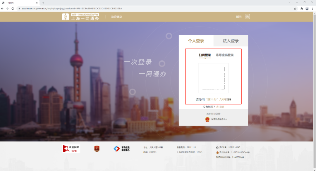Click 去注册 registration link
Screen dimensions: 316x171
point(220,107)
